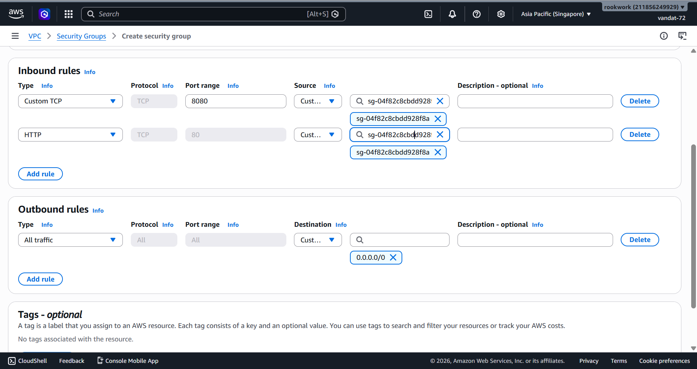Toggle the side navigation hamburger menu
The image size is (697, 369).
[x=15, y=36]
